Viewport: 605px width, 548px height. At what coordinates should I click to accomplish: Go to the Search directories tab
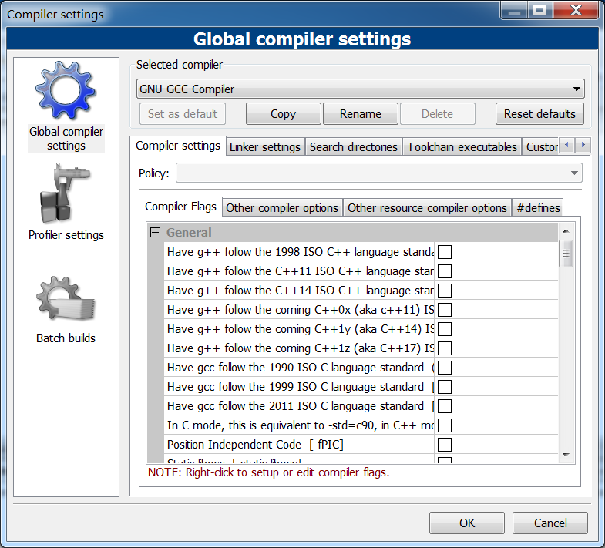pyautogui.click(x=354, y=147)
